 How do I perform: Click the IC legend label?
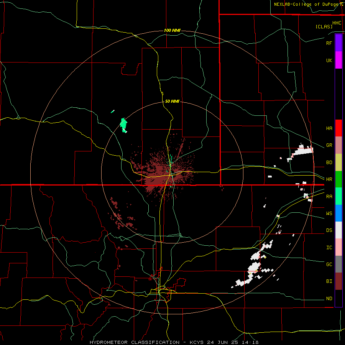point(329,247)
